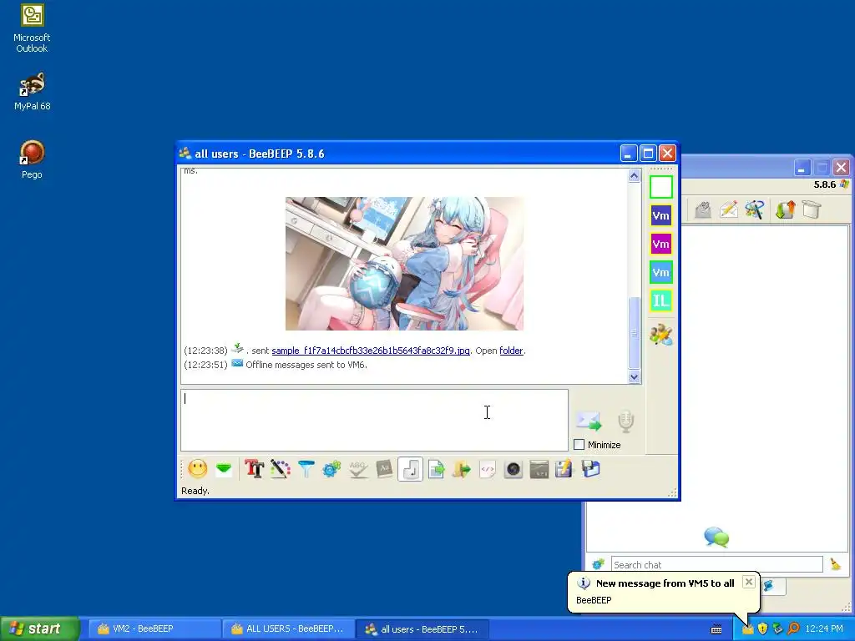Switch to VM2 - BeeBEEP taskbar button
Viewport: 855px width, 641px height.
(153, 628)
